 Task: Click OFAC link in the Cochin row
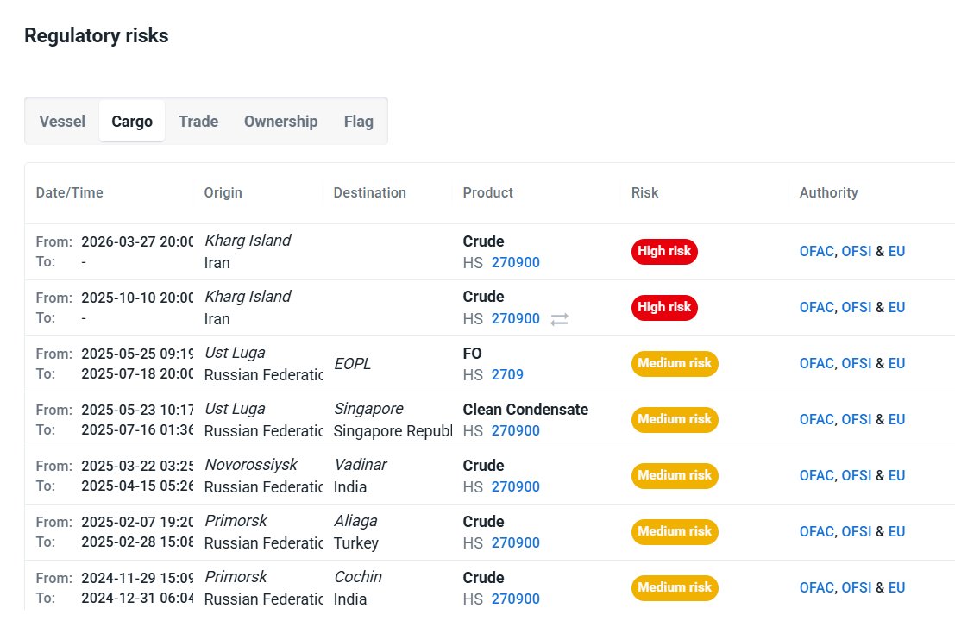click(817, 586)
